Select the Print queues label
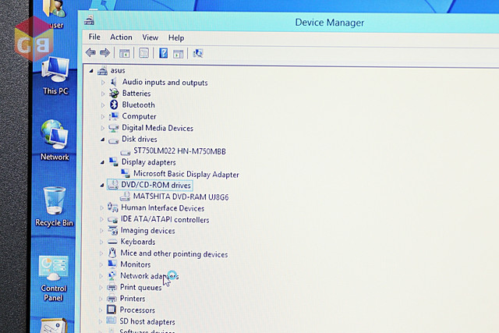This screenshot has width=499, height=333. coord(140,287)
